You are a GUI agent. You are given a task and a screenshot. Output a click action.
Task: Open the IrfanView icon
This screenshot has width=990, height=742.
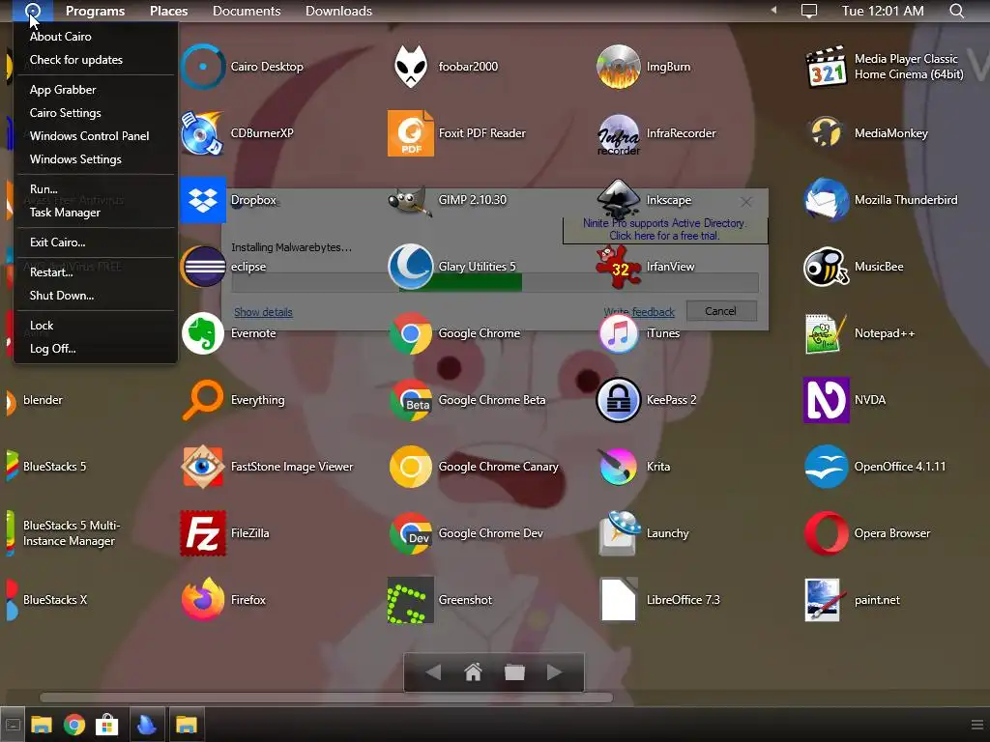coord(618,267)
